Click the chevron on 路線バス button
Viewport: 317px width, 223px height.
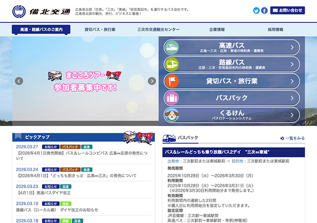(292, 64)
